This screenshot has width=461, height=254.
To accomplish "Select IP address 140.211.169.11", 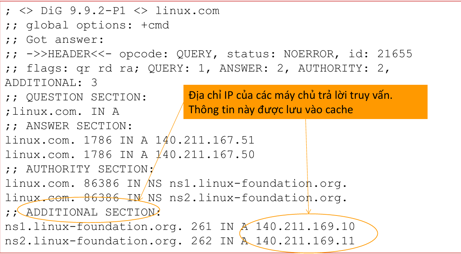I will tap(305, 241).
